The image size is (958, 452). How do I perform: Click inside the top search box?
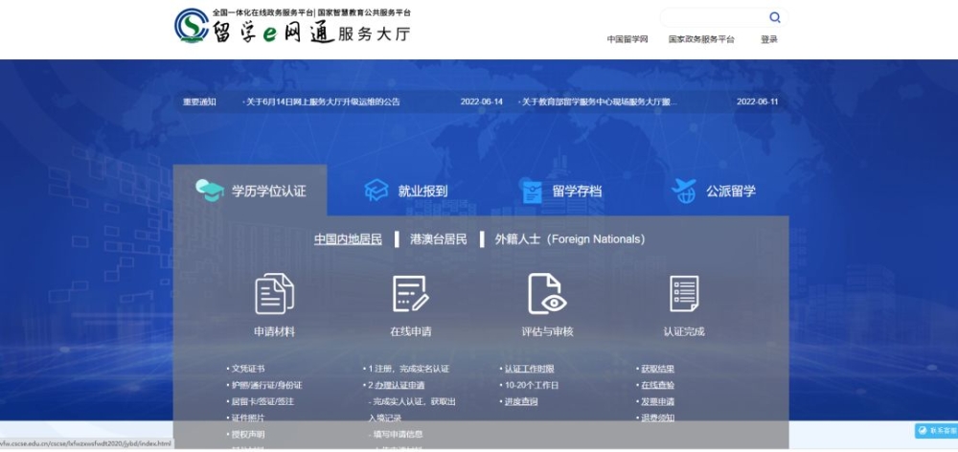[714, 17]
